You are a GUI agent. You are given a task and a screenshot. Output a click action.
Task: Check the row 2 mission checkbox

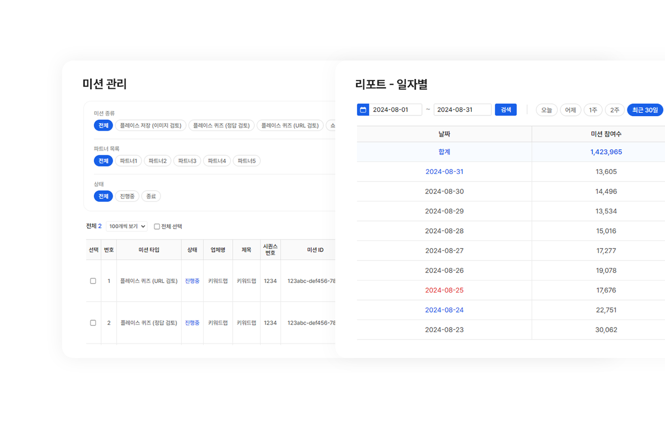[93, 323]
